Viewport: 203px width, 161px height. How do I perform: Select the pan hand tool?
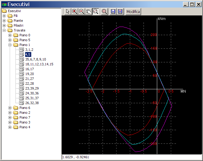[89, 11]
